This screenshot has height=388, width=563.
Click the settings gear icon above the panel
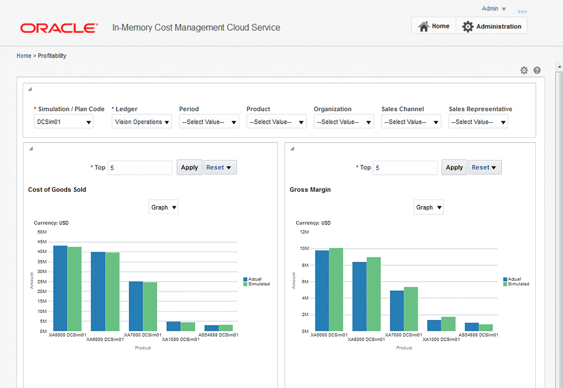(524, 70)
